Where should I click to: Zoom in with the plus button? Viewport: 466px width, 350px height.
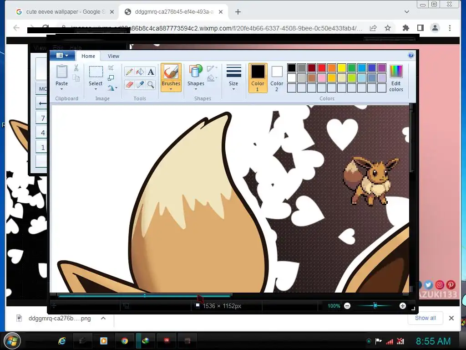[403, 306]
